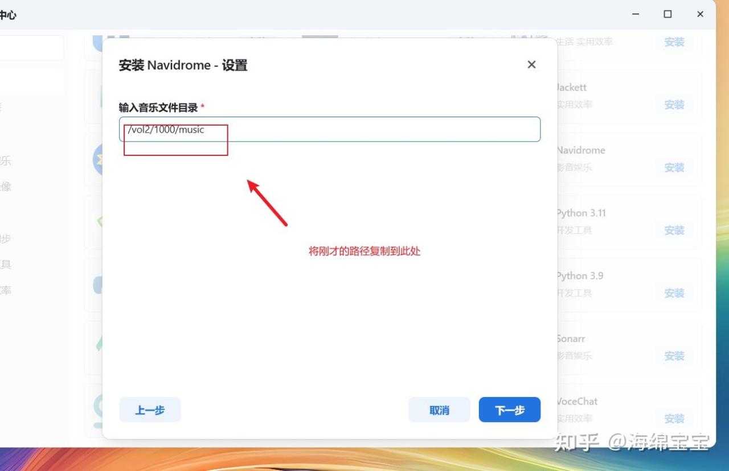Install Jackett from the app list
This screenshot has width=729, height=471.
point(674,105)
